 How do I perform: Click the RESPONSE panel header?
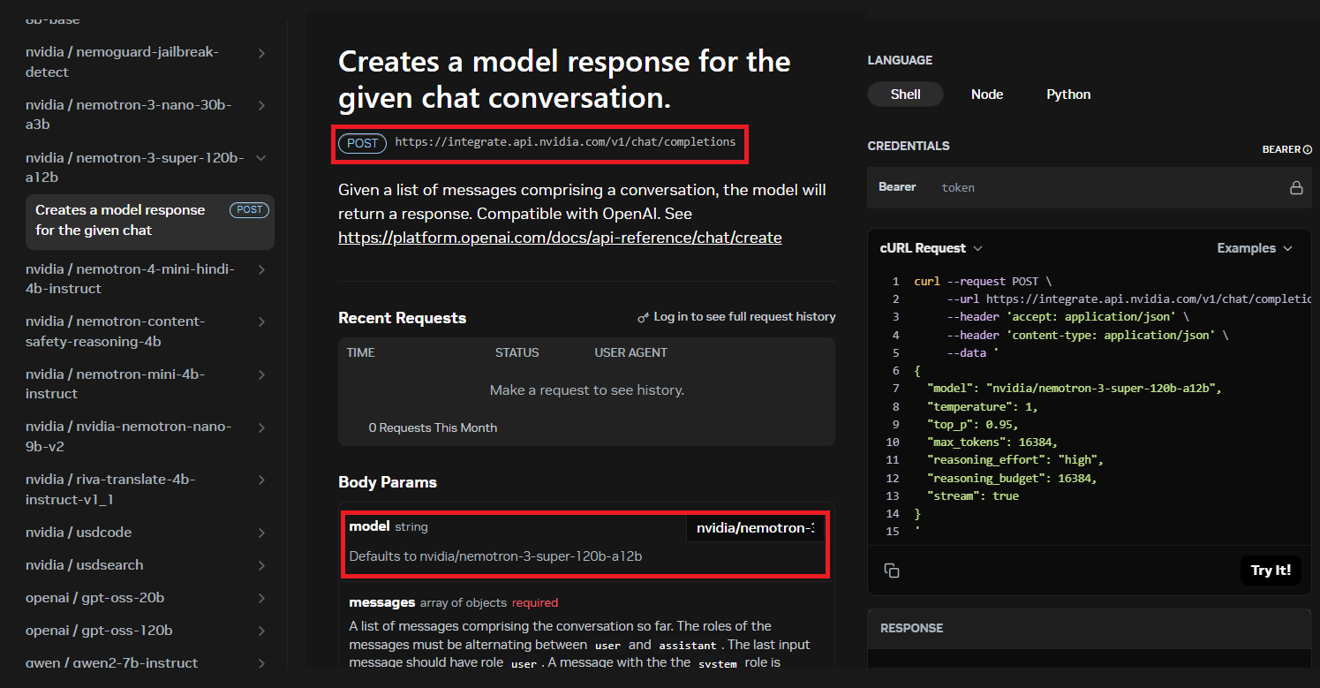1090,628
